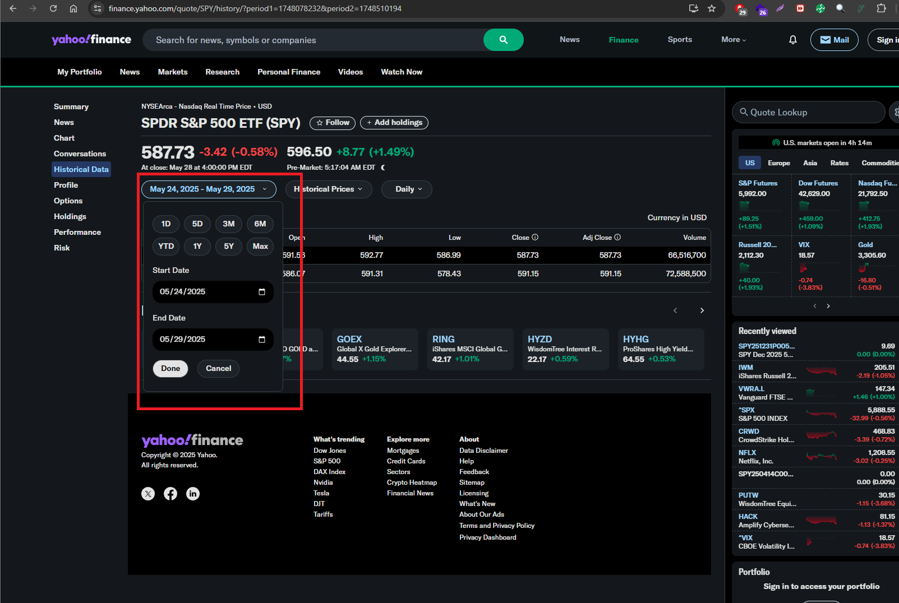Click the green search magnifier button
Screen dimensions: 899x603
504,40
